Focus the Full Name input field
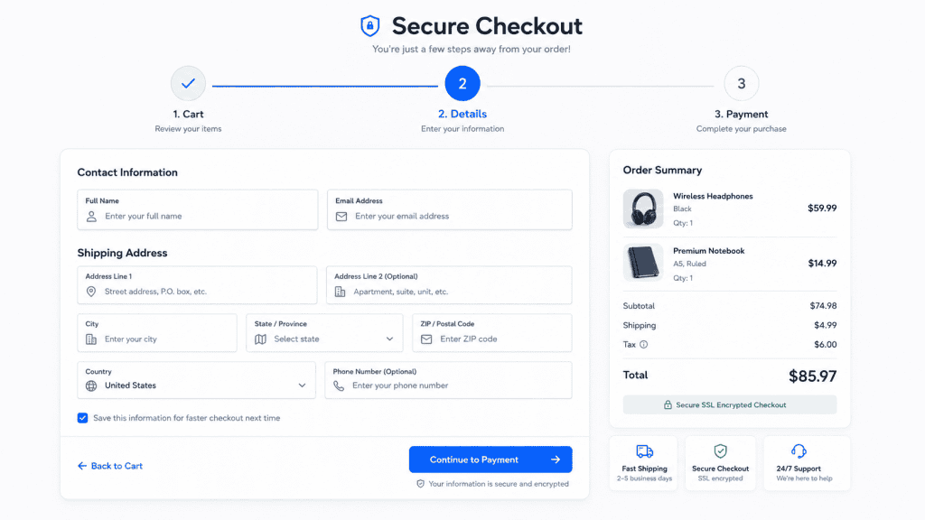 198,209
